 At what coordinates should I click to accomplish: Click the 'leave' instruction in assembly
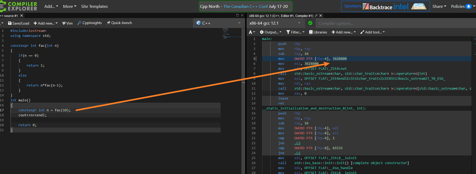[x=283, y=98]
